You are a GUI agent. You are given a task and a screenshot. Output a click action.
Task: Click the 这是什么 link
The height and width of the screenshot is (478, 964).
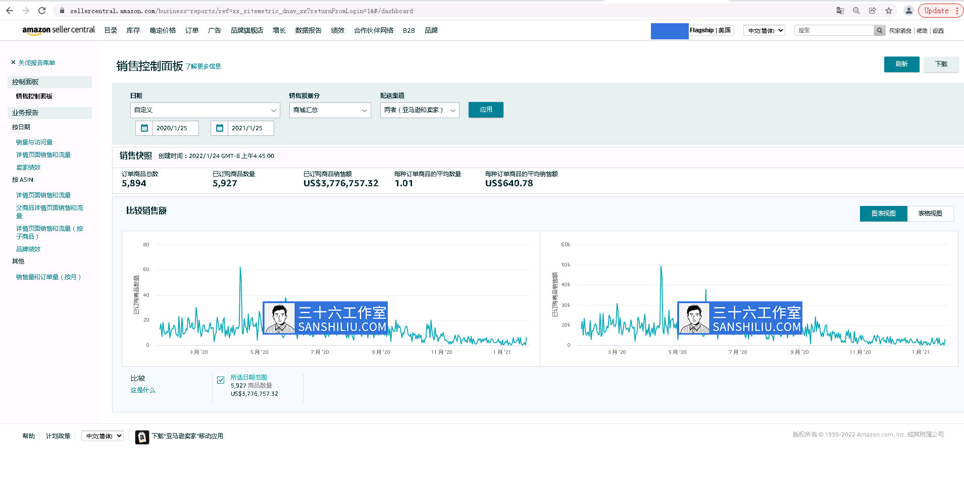coord(143,390)
